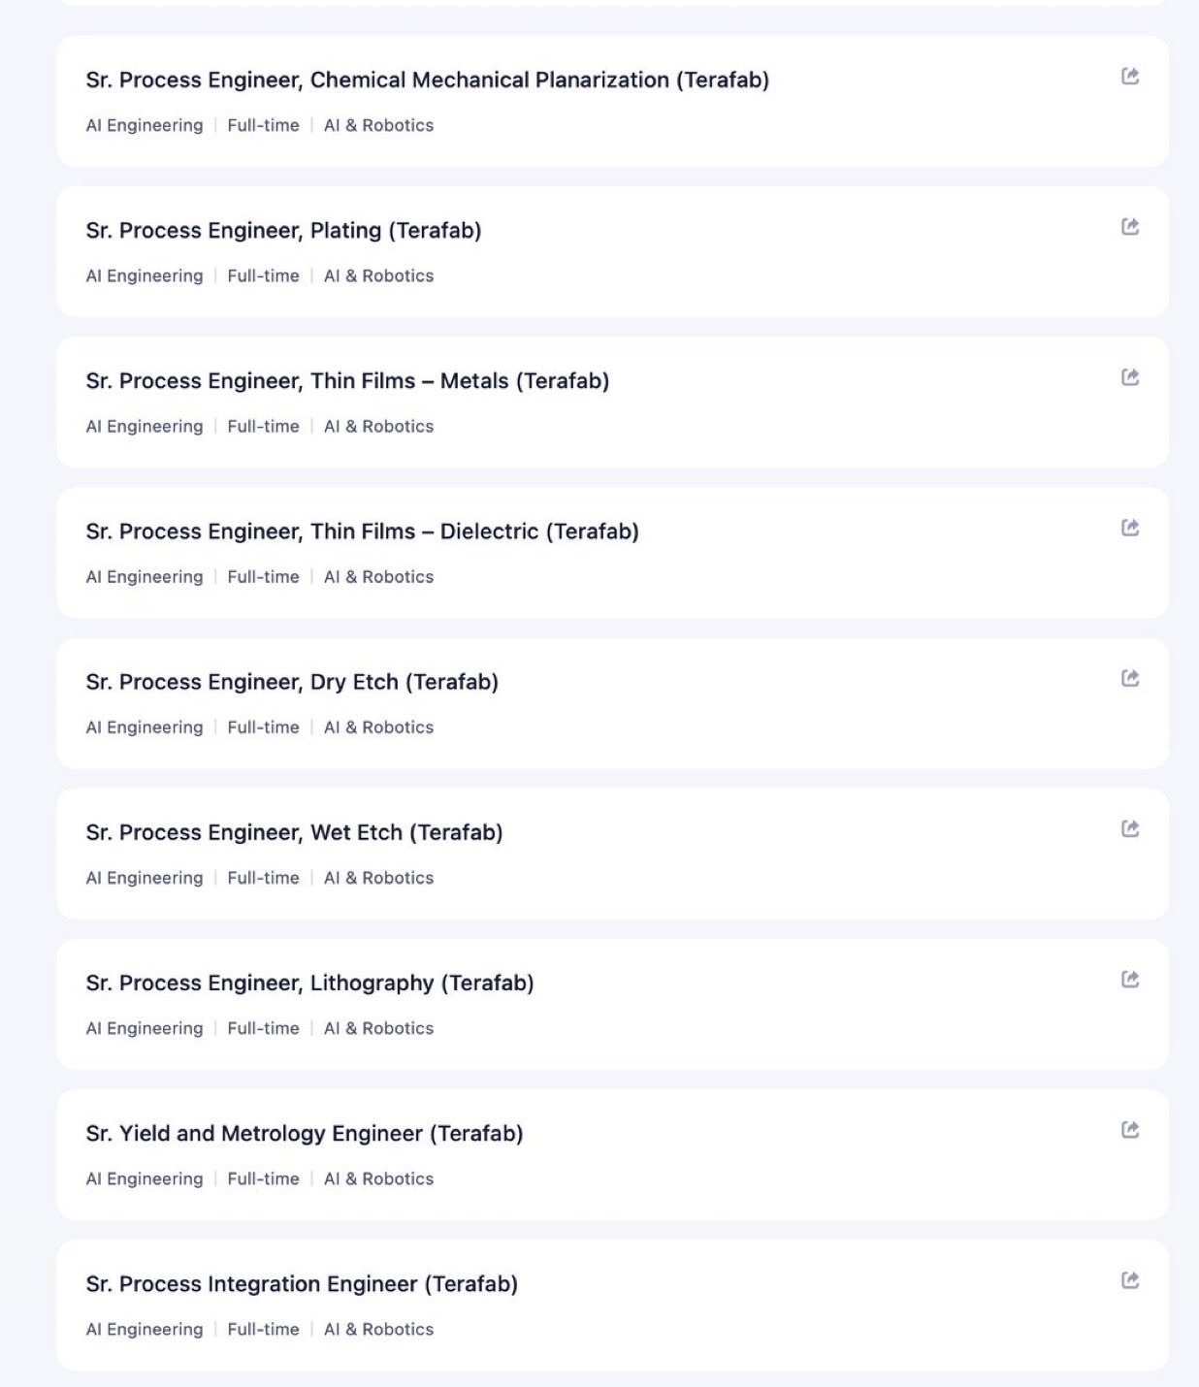The image size is (1199, 1387).
Task: Open Sr. Process Integration Engineer title
Action: click(302, 1284)
